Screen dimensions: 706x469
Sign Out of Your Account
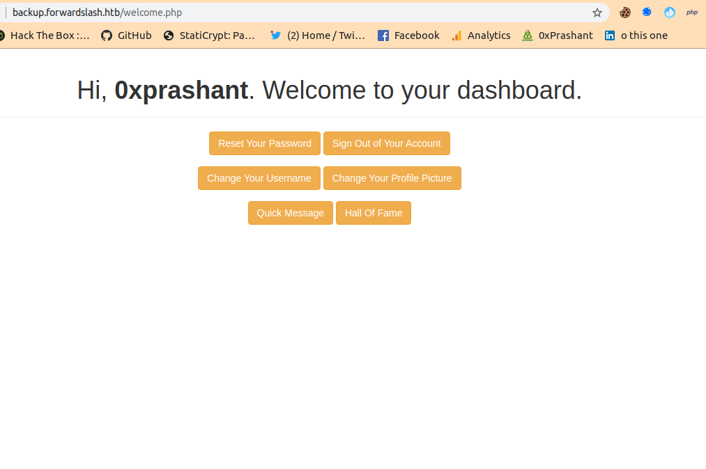tap(387, 143)
